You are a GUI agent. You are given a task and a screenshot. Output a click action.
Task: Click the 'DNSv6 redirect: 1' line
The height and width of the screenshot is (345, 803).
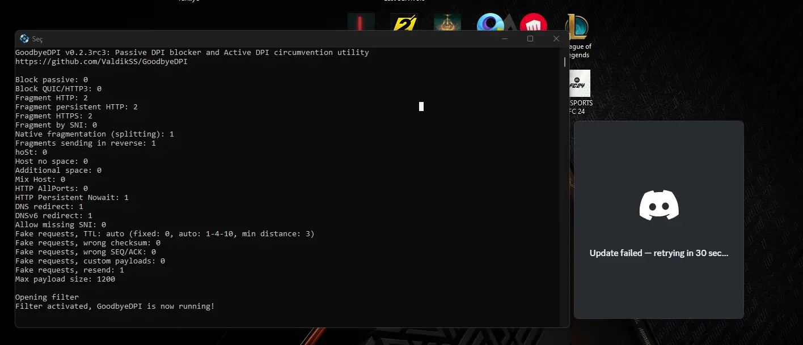click(54, 216)
